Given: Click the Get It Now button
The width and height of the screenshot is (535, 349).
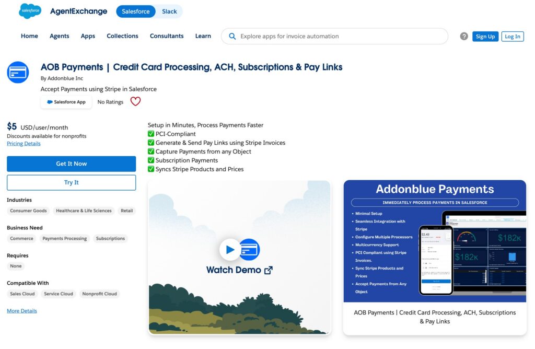Looking at the screenshot, I should pos(71,164).
